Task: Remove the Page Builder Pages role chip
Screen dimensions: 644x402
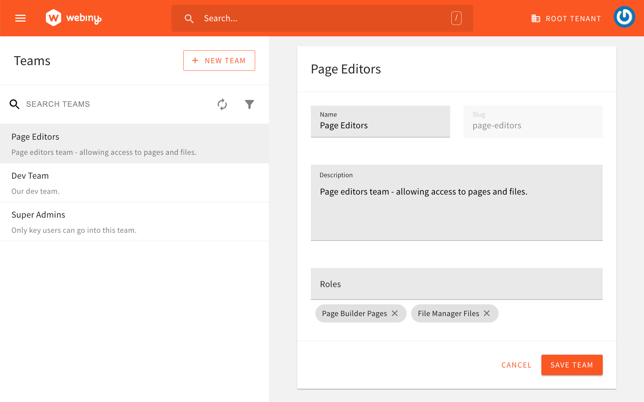Action: click(395, 313)
